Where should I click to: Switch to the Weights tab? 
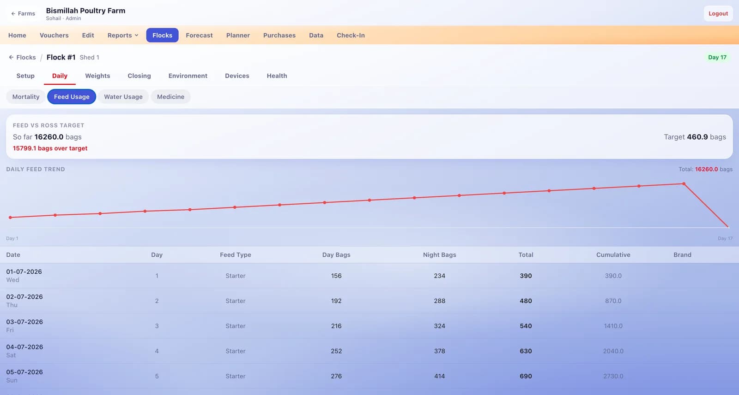(x=97, y=76)
